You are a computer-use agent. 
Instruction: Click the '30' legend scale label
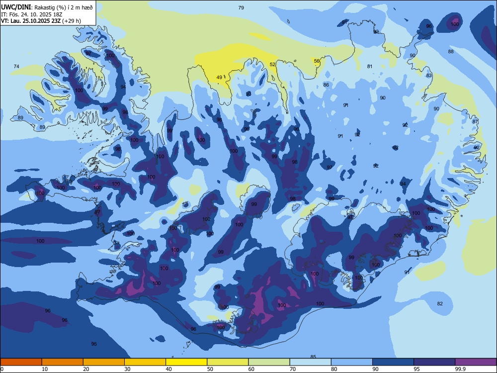coord(127,369)
